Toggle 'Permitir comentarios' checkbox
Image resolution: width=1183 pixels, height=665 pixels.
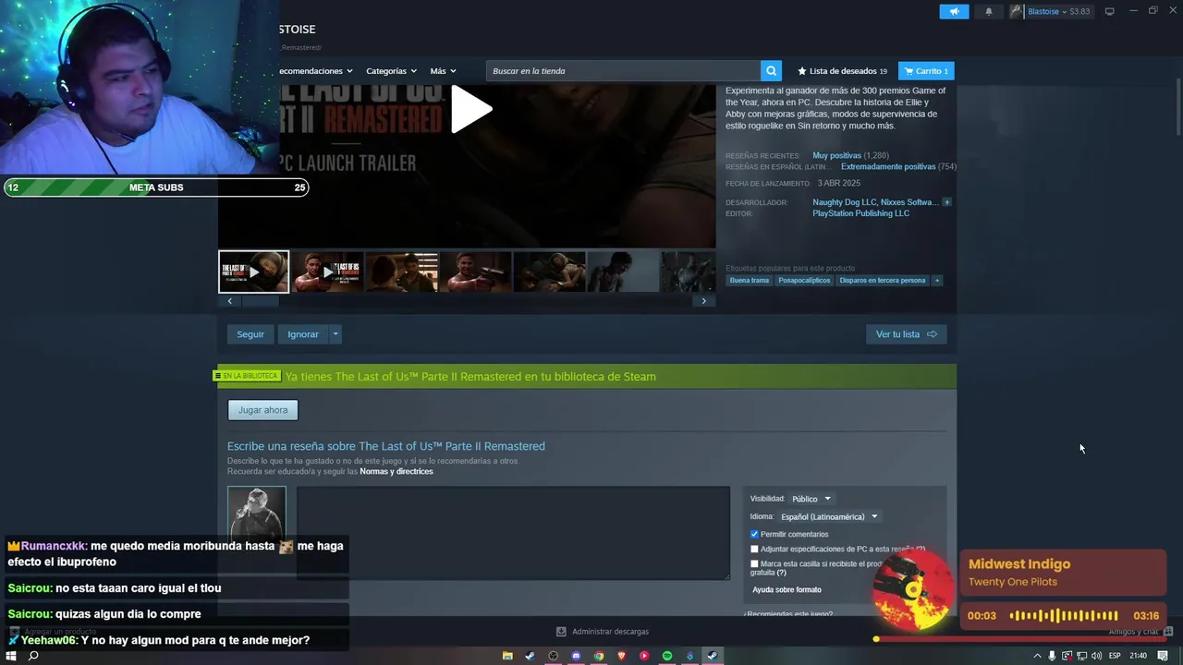(x=754, y=535)
